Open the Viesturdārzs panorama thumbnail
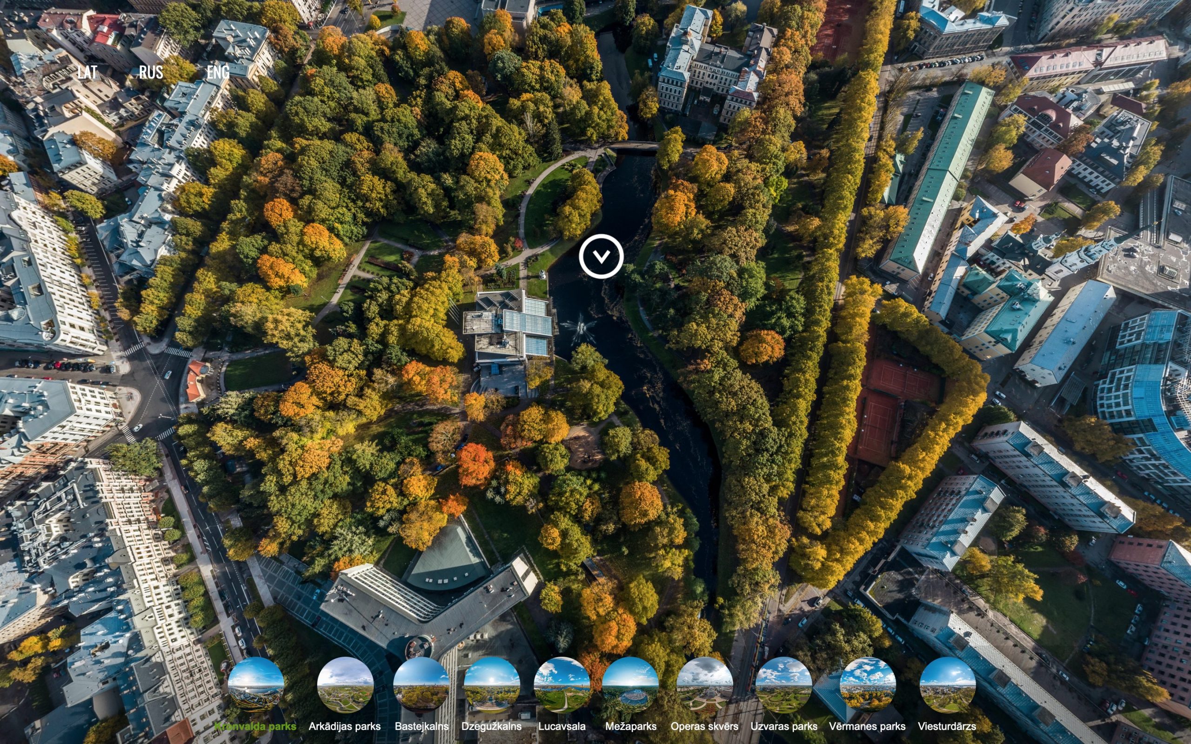 point(947,684)
